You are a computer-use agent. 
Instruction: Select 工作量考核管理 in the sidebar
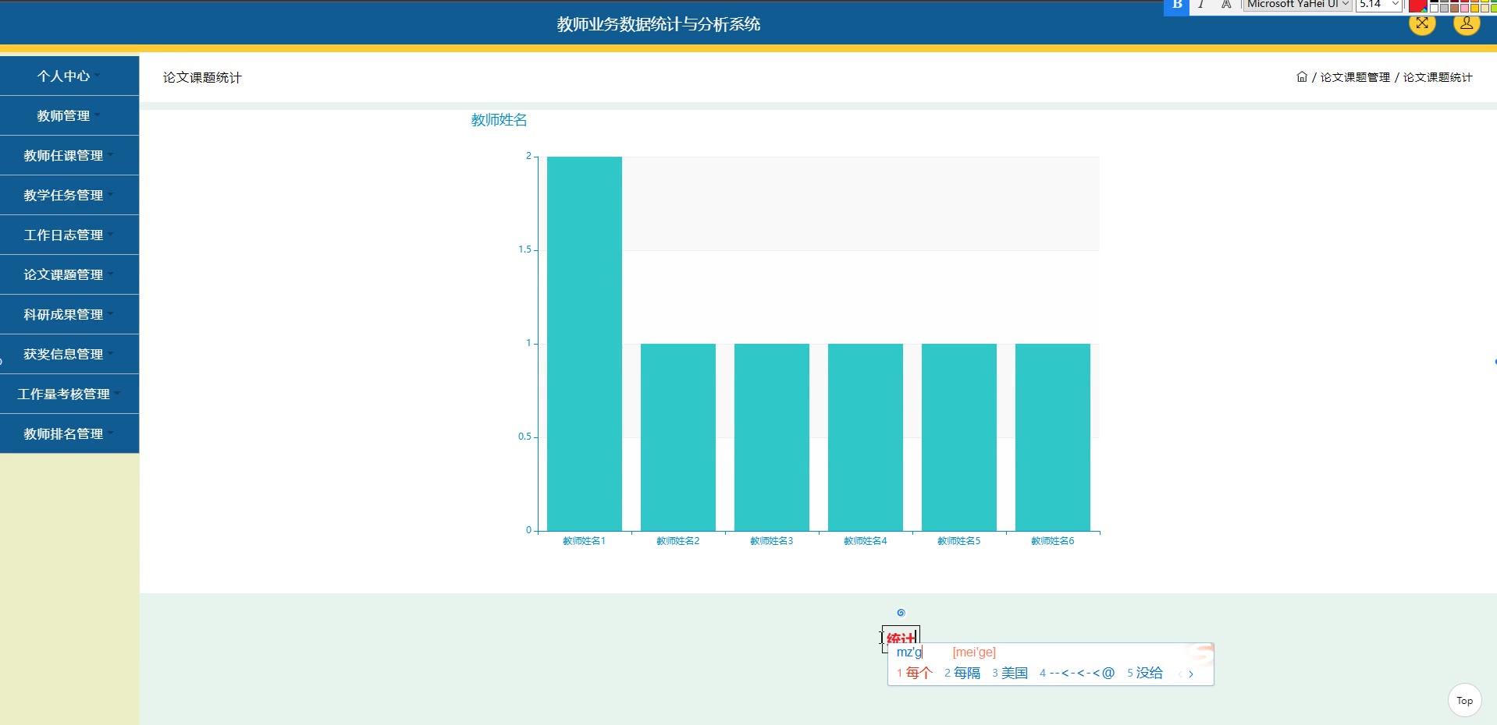(x=69, y=394)
